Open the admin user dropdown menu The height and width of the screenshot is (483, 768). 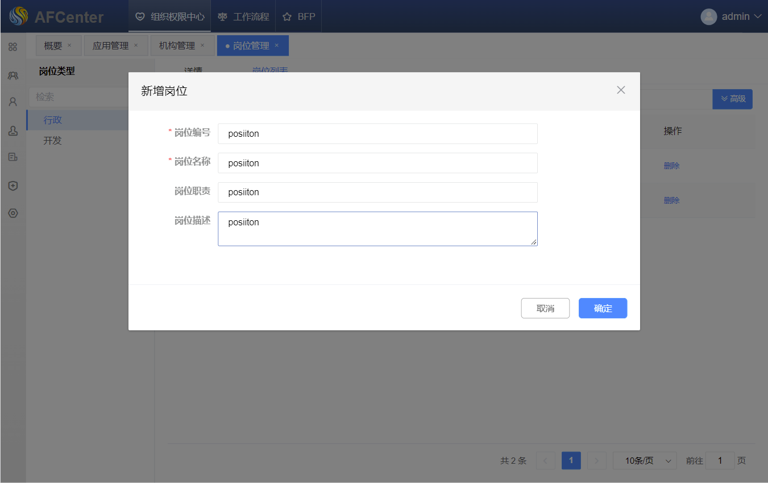point(731,16)
